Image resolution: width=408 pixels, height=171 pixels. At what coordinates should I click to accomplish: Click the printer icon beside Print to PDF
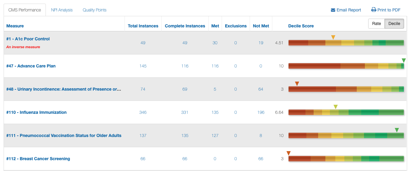pos(374,10)
